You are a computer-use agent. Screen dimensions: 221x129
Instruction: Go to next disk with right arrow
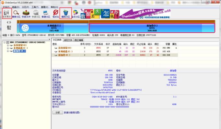click(10, 22)
